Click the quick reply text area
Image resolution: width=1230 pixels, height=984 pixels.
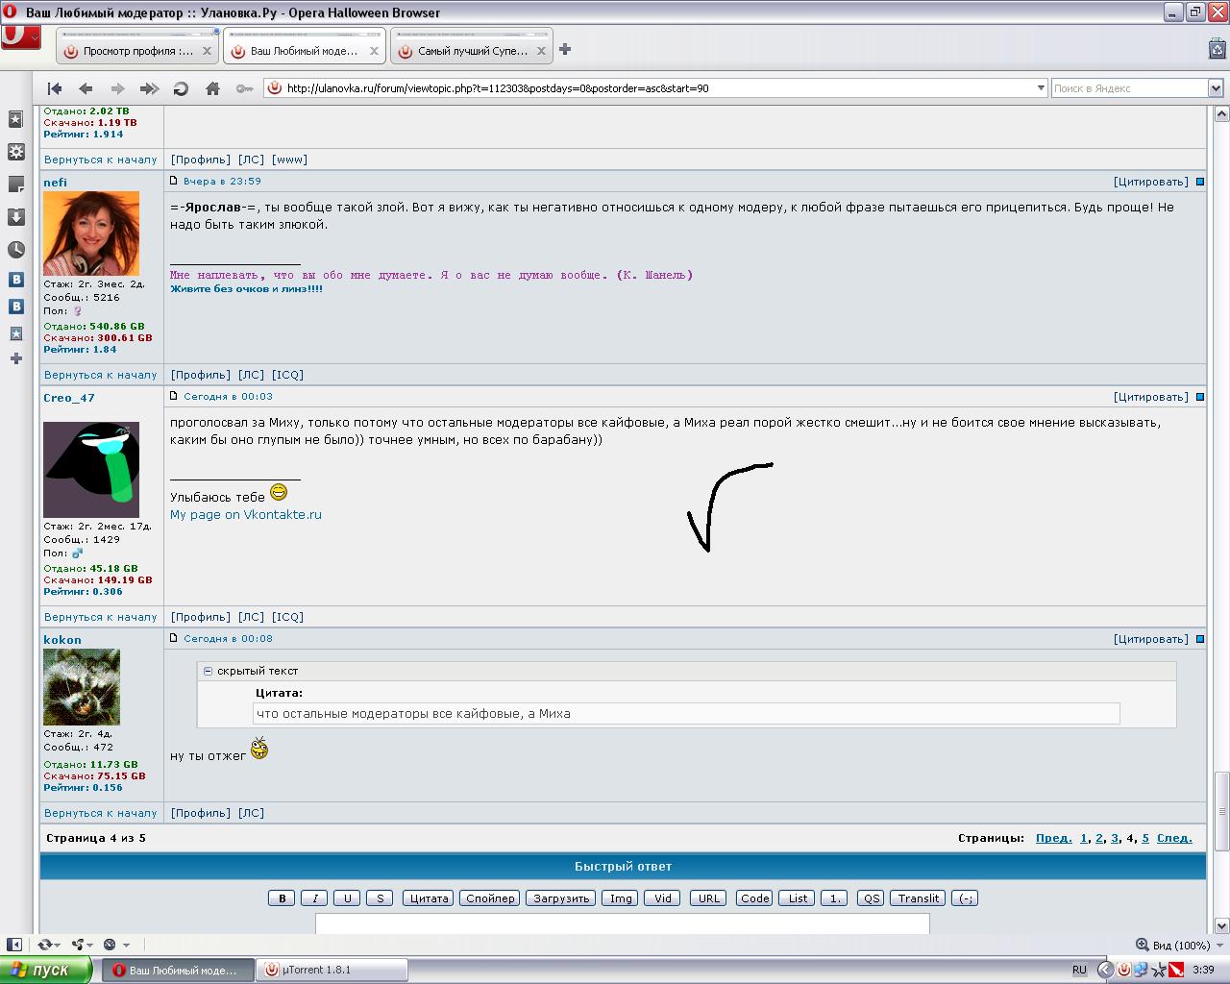(622, 923)
